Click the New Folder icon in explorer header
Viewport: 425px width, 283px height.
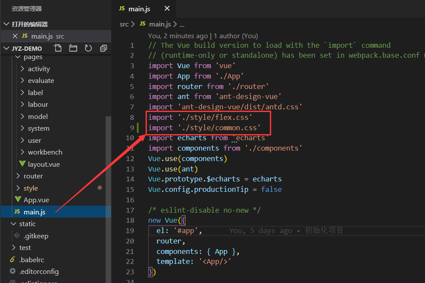[x=73, y=48]
